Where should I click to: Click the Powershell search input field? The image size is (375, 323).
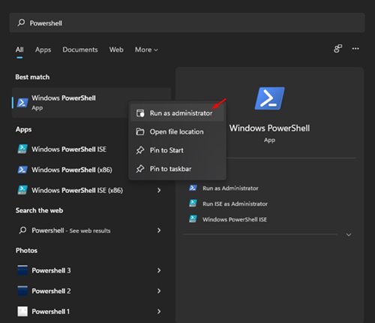(x=187, y=23)
